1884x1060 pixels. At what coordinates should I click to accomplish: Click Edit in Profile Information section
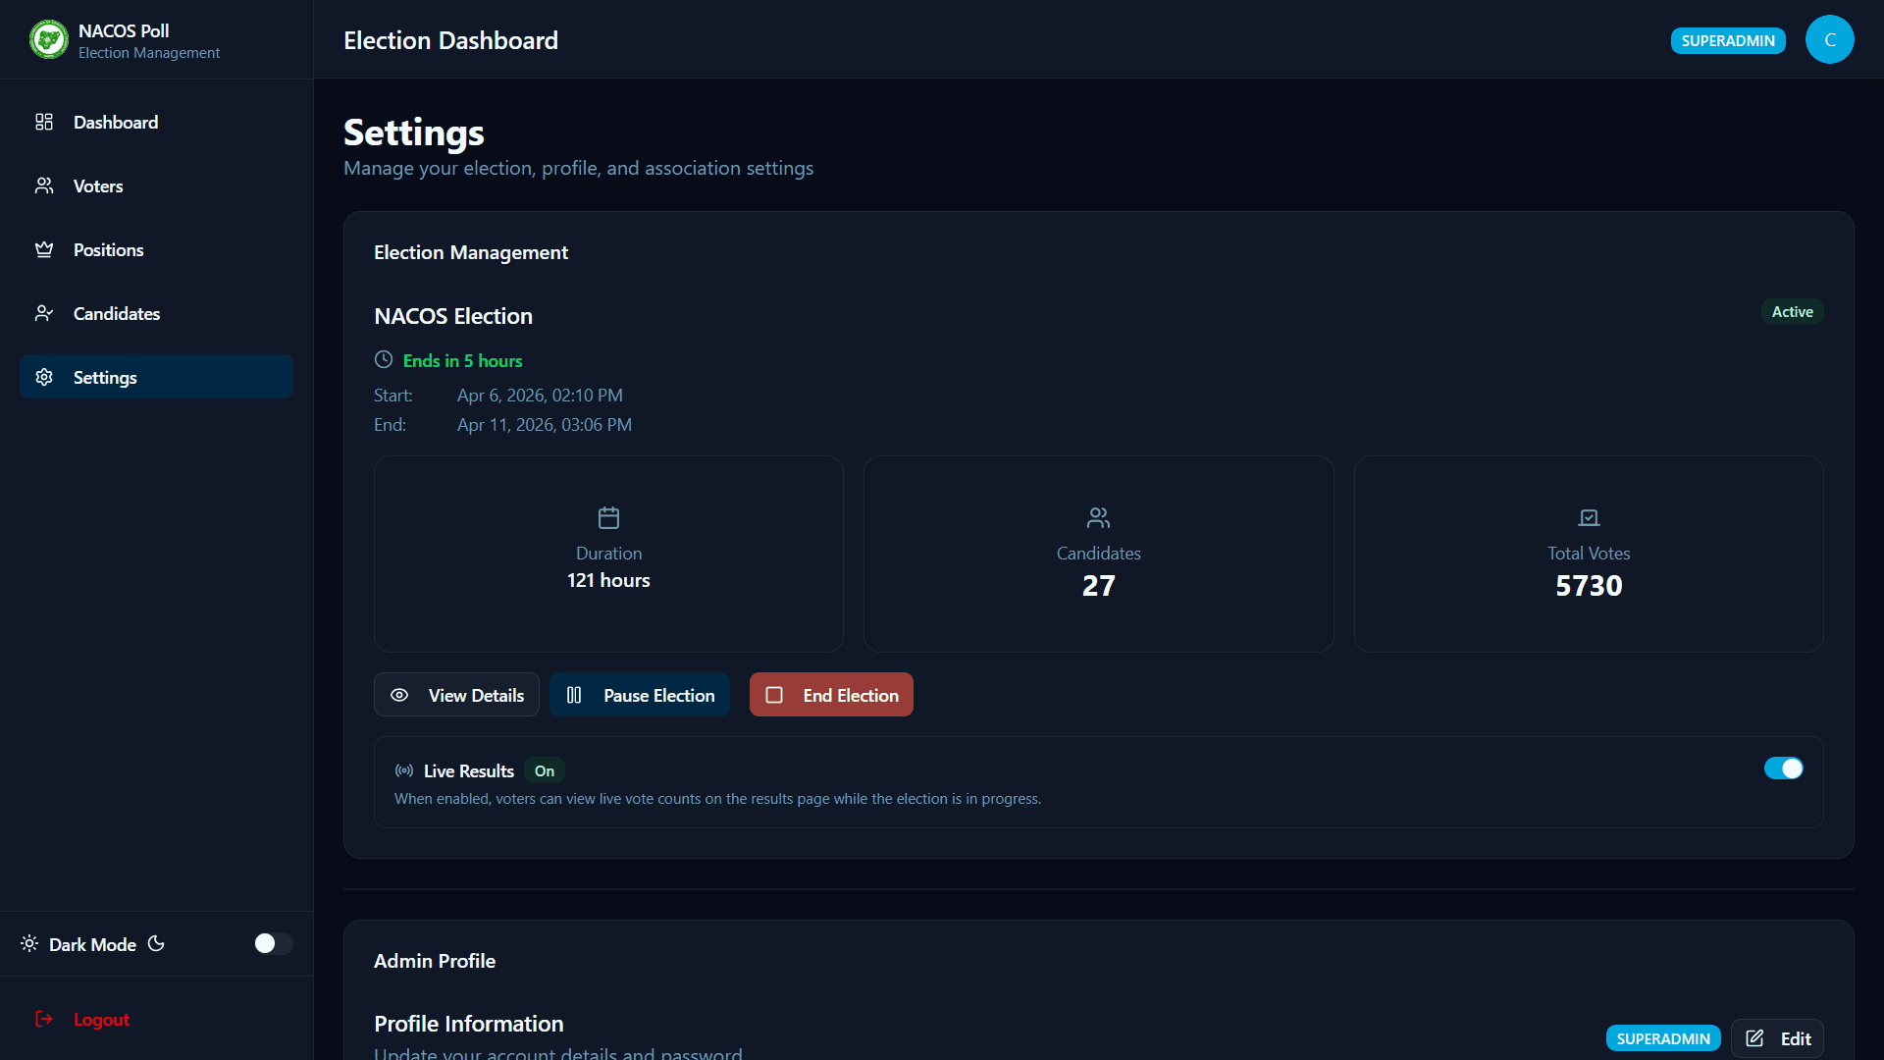(x=1777, y=1038)
